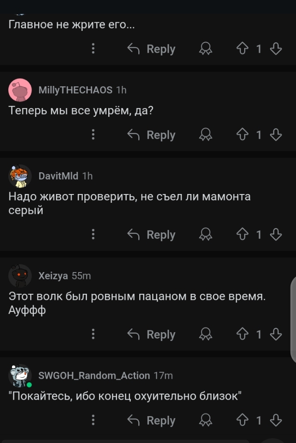Open options menu on the topmost comment
The width and height of the screenshot is (296, 443).
coord(93,49)
